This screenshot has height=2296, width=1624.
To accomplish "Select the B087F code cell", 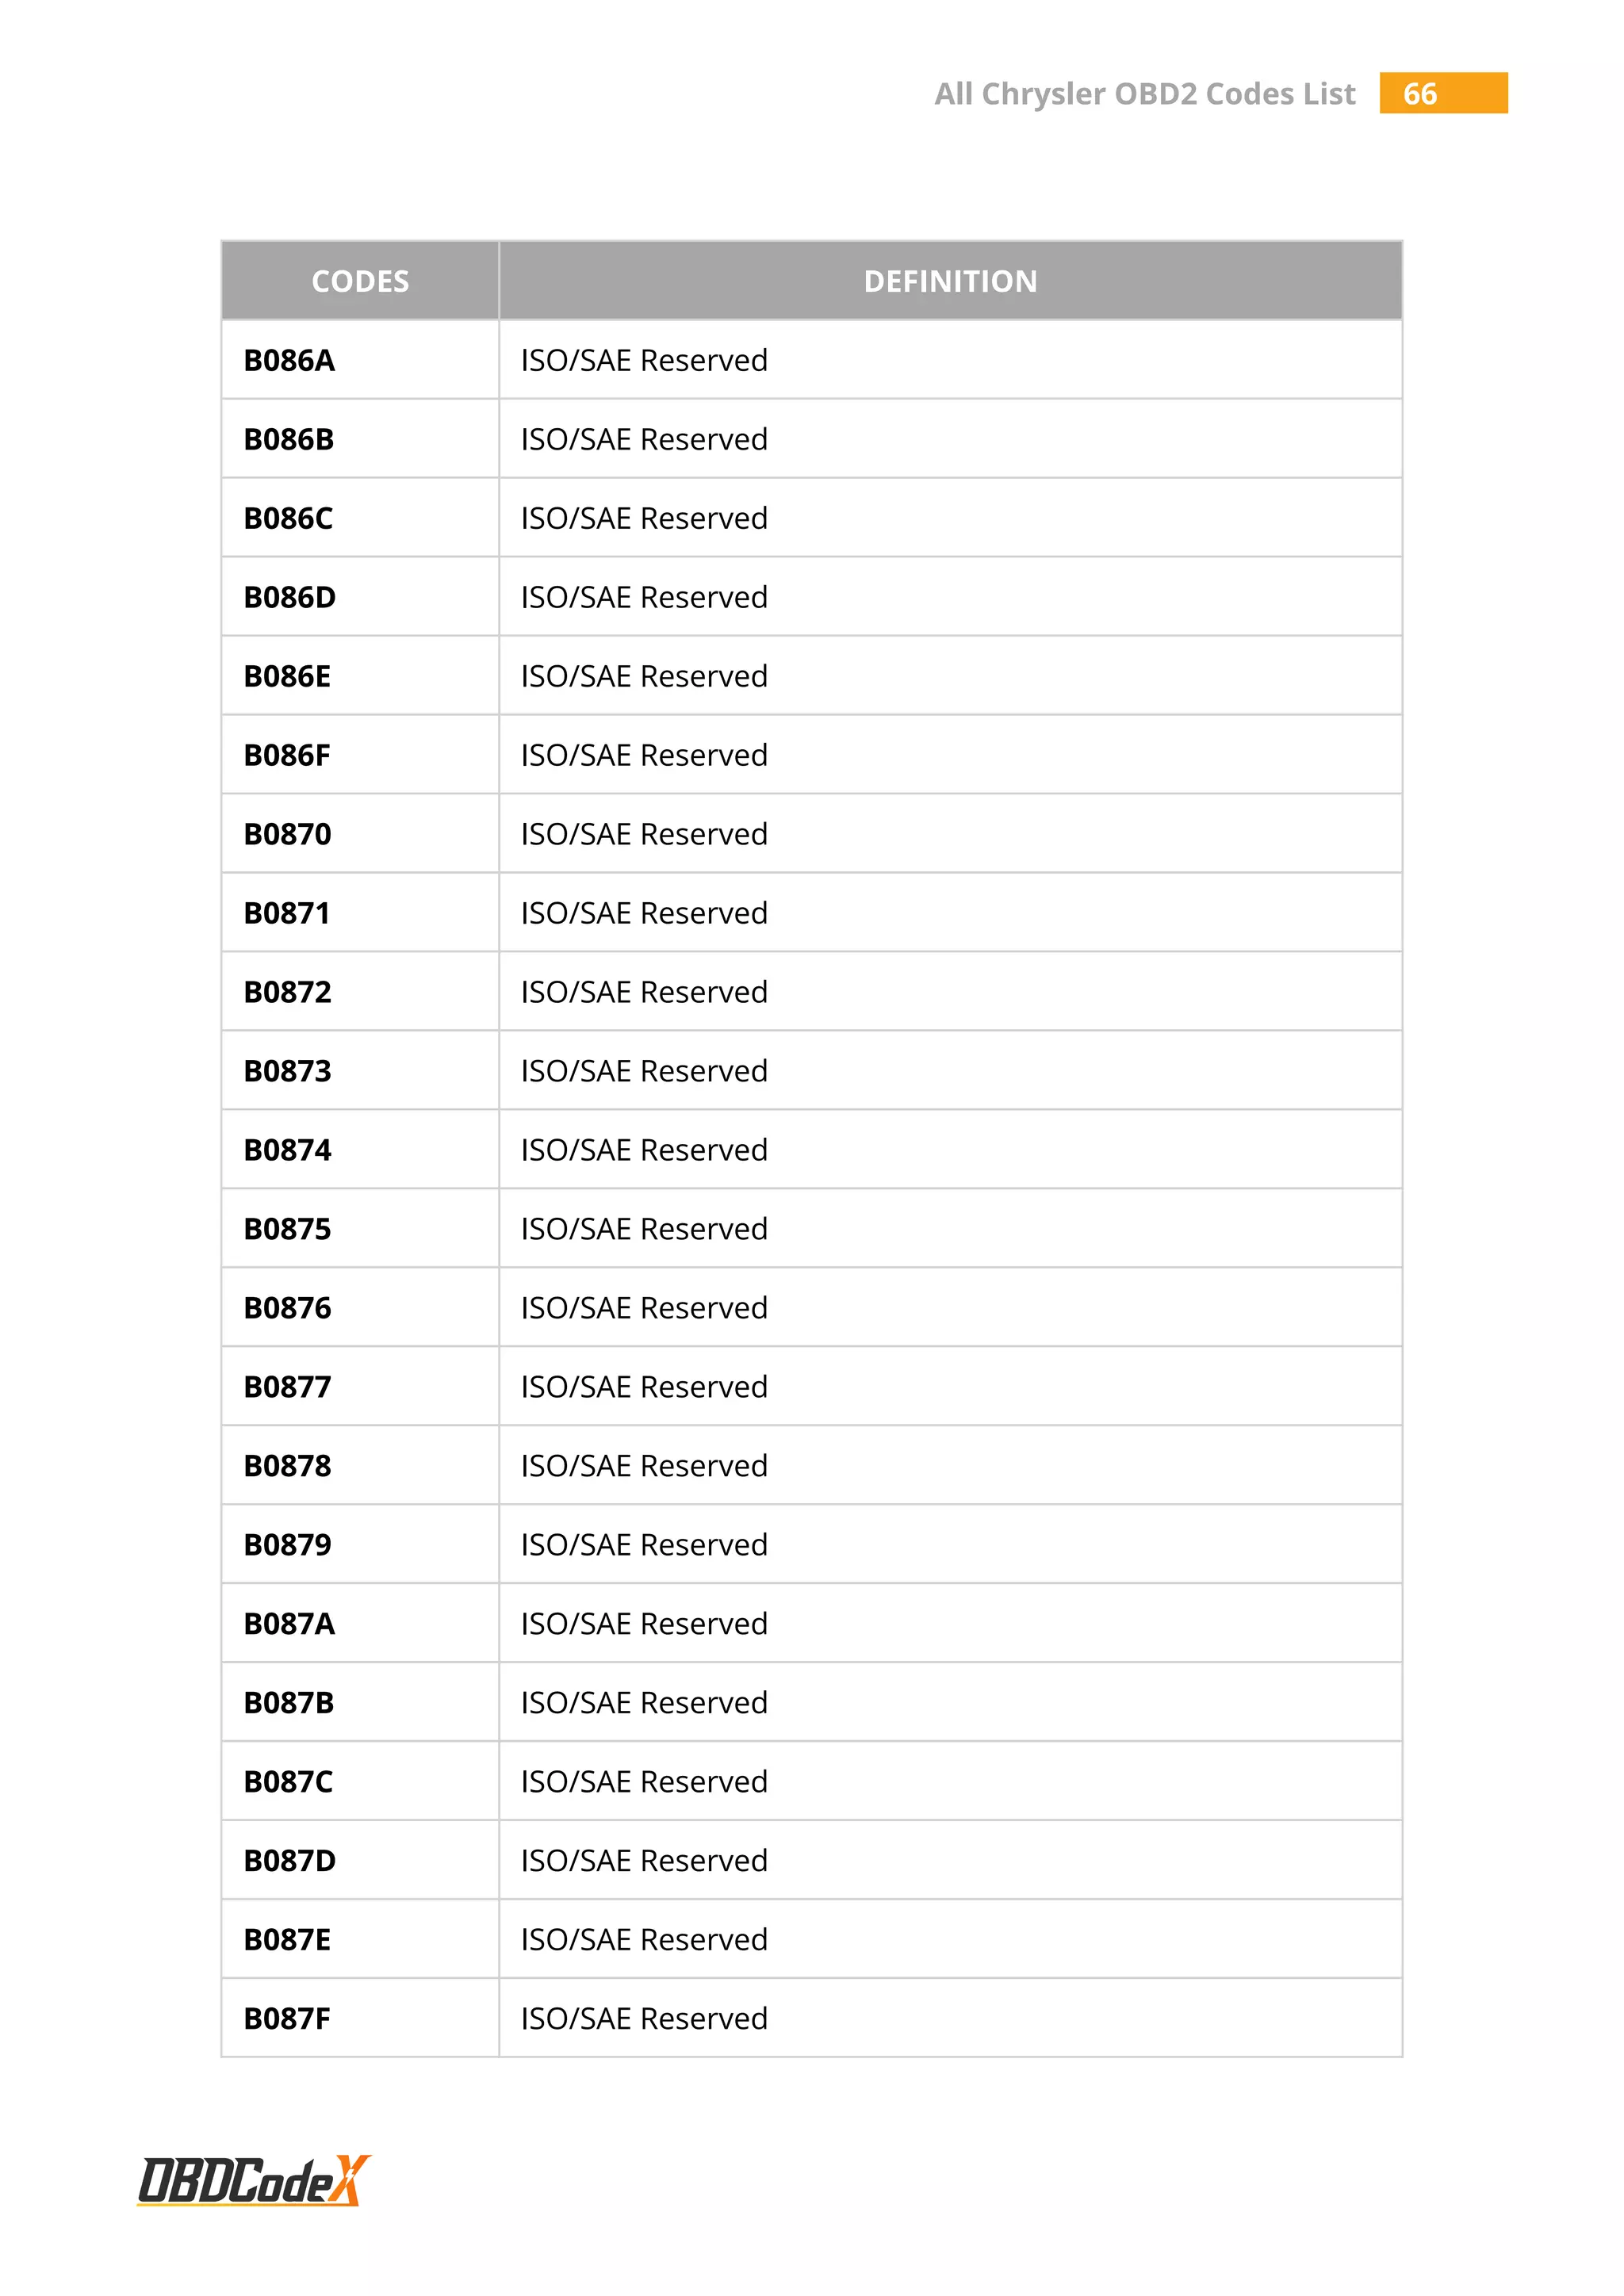I will 287,2019.
